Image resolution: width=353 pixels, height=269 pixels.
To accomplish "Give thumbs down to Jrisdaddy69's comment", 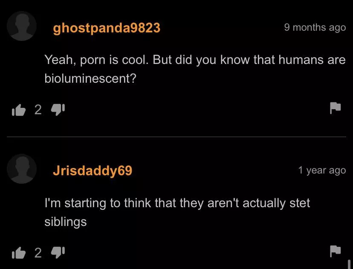I will [x=58, y=252].
